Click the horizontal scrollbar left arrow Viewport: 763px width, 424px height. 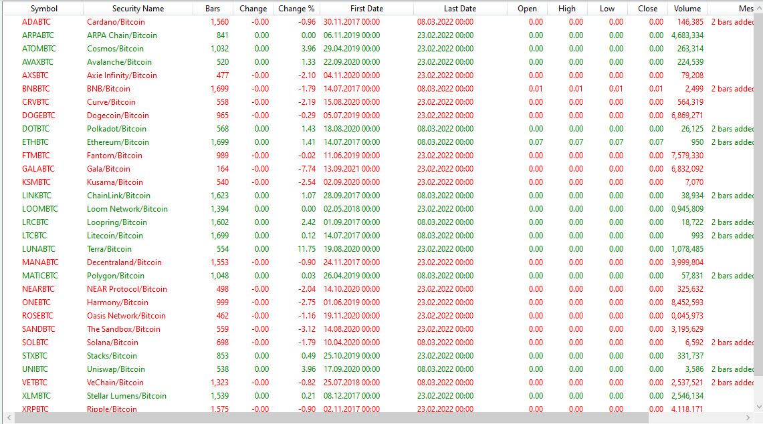9,418
